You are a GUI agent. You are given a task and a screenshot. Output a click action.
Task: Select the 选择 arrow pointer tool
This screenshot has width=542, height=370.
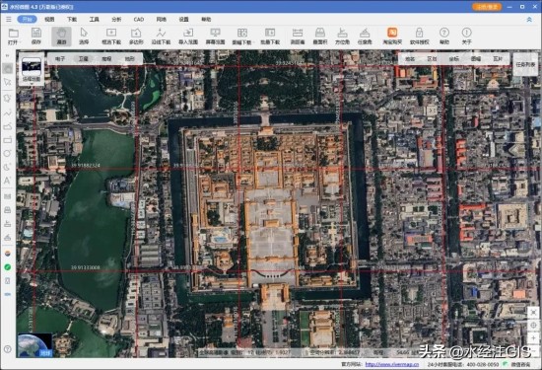point(84,36)
